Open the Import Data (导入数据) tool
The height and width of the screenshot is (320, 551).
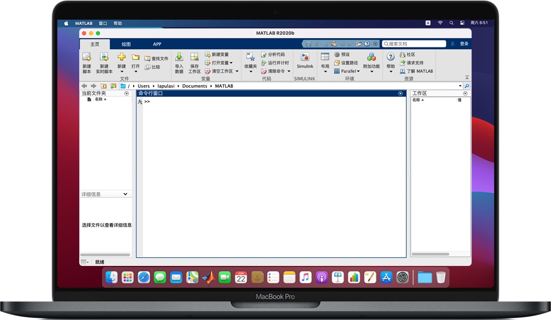[x=179, y=61]
